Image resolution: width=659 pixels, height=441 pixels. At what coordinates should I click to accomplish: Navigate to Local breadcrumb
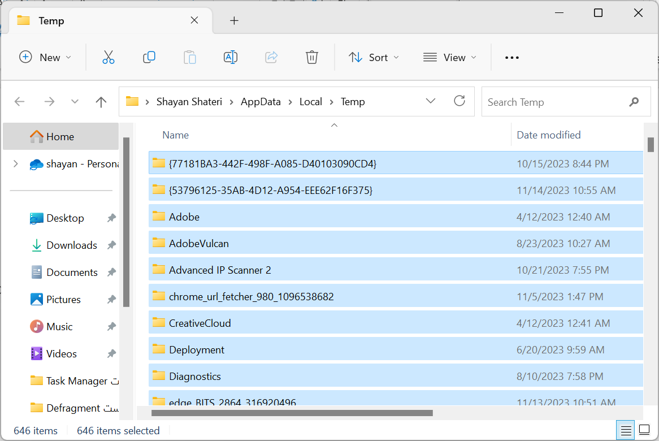(311, 102)
